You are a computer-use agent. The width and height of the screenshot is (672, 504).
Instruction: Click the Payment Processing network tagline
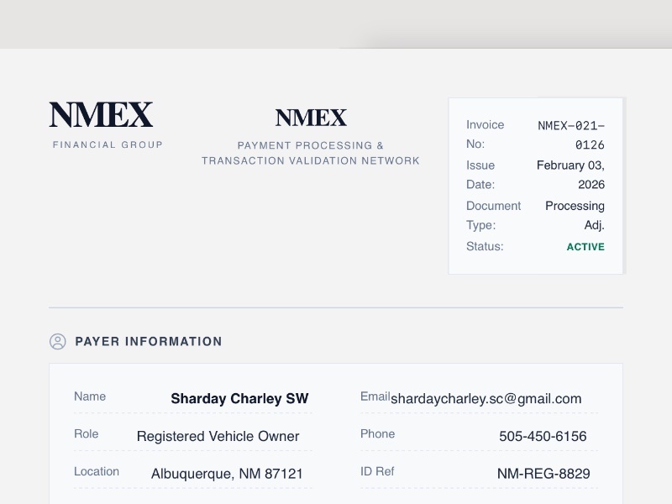(311, 153)
